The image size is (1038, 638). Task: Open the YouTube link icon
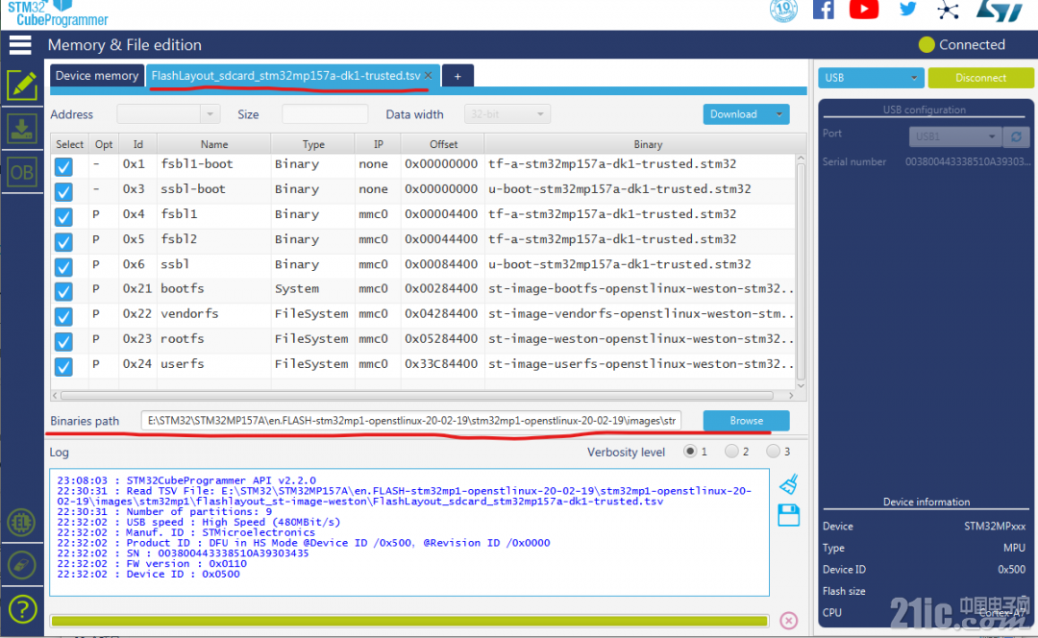[864, 10]
